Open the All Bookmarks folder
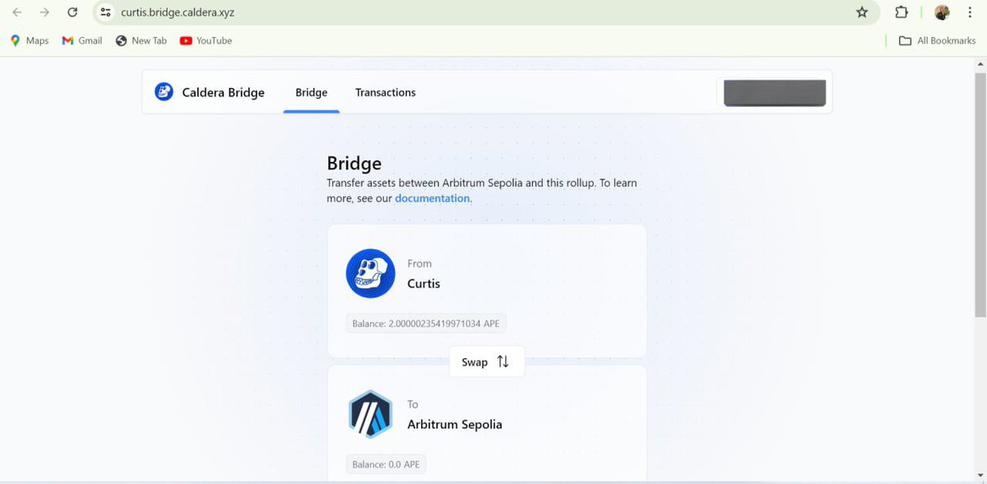 point(937,40)
